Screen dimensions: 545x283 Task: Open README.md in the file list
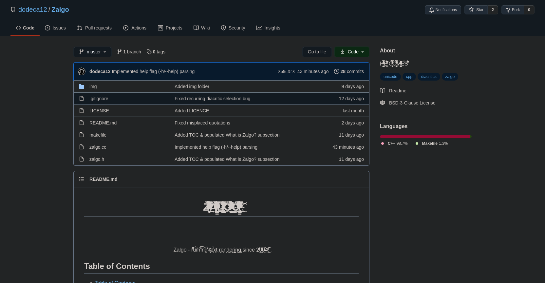point(103,123)
